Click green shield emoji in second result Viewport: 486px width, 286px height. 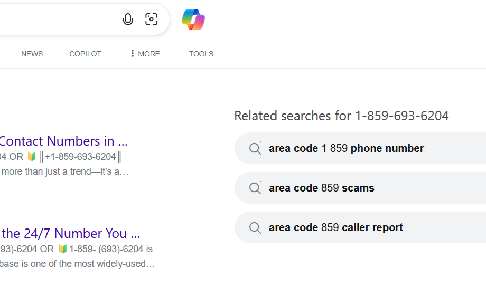63,249
